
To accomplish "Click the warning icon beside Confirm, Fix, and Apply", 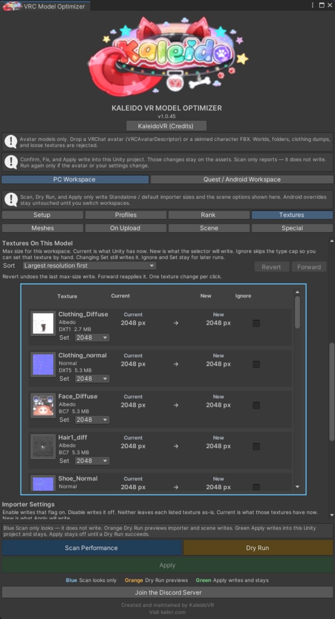I will tap(11, 162).
